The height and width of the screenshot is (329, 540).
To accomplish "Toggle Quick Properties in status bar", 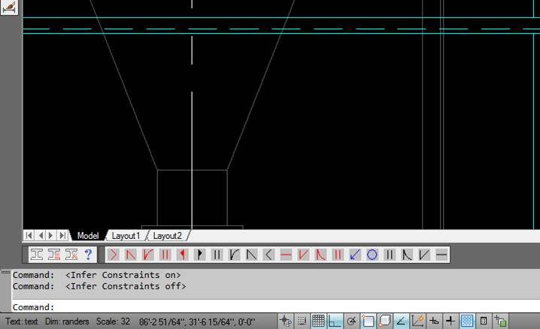I will pos(484,321).
